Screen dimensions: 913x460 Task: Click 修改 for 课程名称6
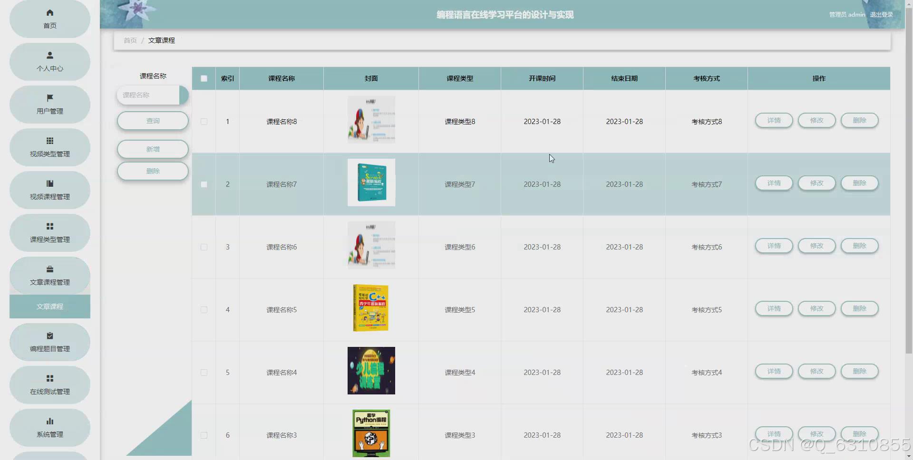(x=816, y=246)
